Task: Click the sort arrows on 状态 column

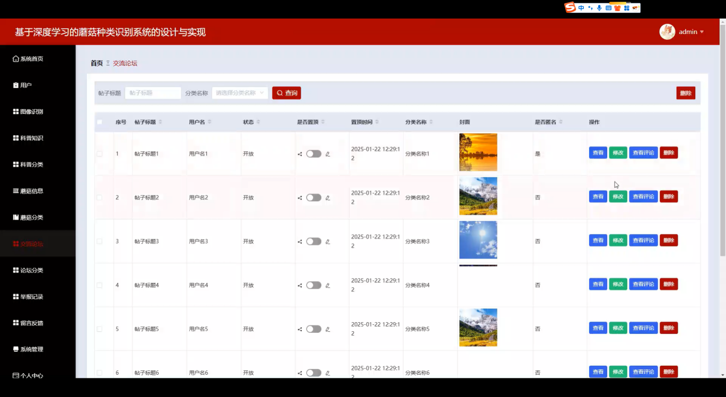Action: (258, 122)
